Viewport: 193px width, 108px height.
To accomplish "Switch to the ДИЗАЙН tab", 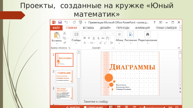I will pyautogui.click(x=105, y=28).
